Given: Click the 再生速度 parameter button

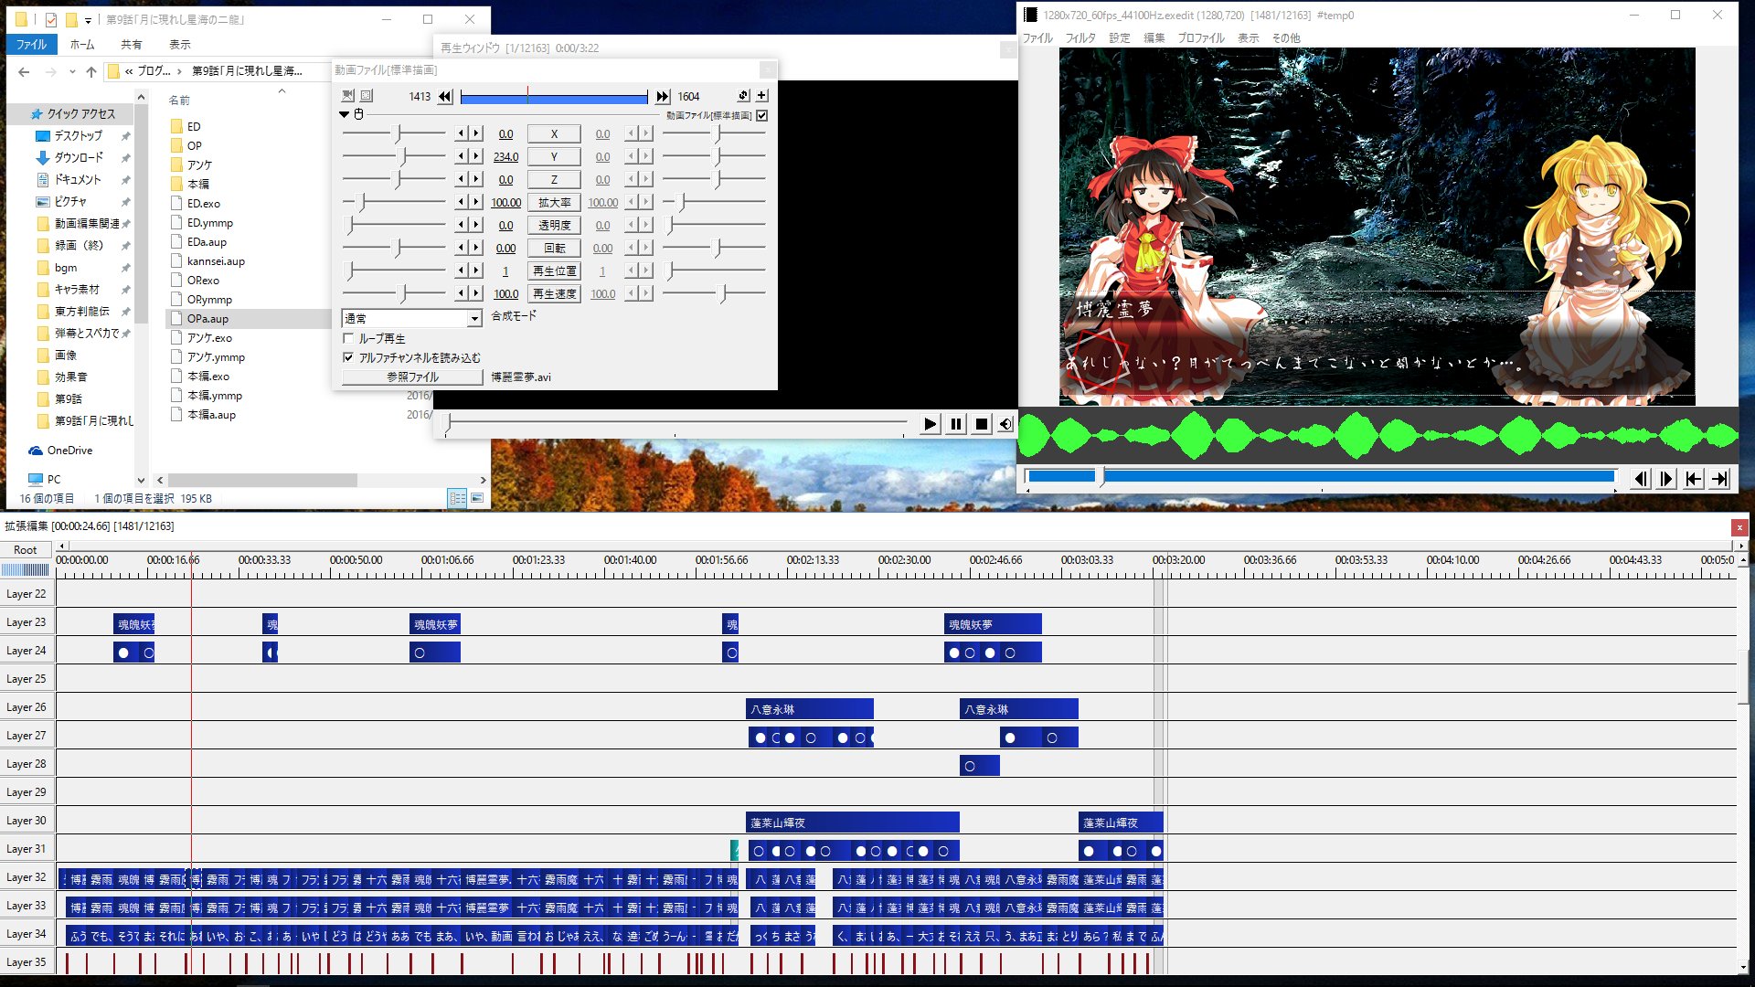Looking at the screenshot, I should coord(554,293).
